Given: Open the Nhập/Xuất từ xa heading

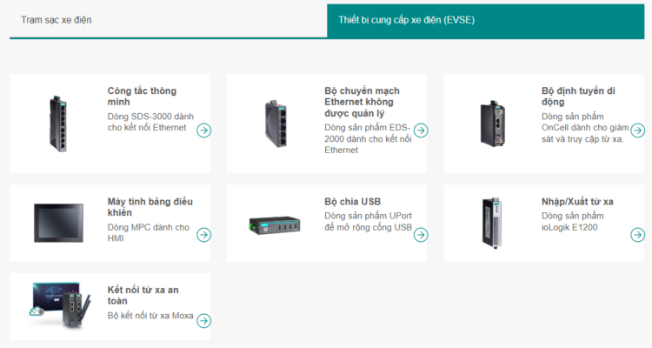Looking at the screenshot, I should coord(577,202).
